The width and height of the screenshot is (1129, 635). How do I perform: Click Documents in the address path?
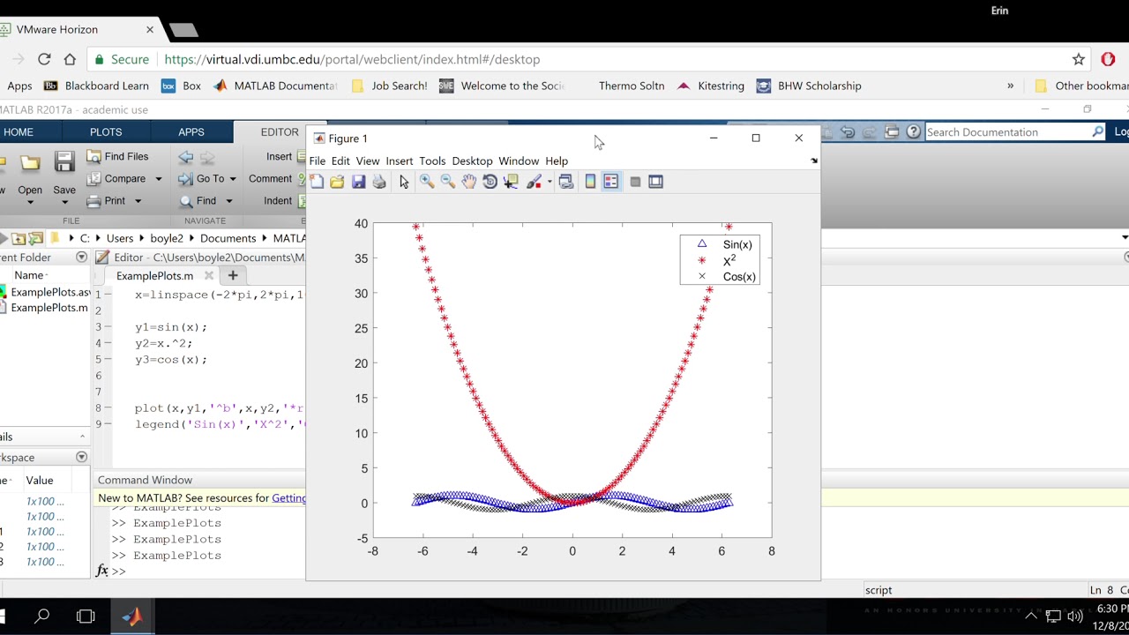click(x=228, y=238)
